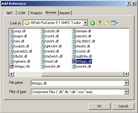Viewport: 138px width, 113px height.
Task: Click the tsim.dll file icon
Action: (x=12, y=41)
